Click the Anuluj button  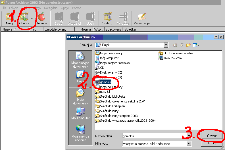(212, 143)
